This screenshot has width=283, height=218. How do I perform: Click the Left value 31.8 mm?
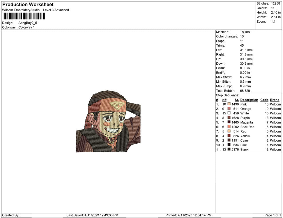246,50
